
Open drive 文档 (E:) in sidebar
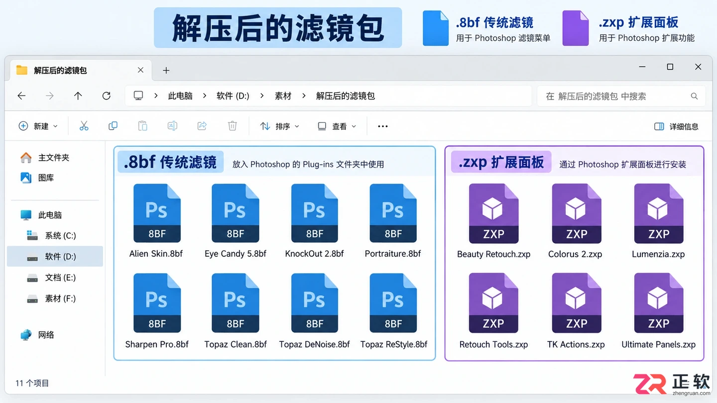[x=60, y=278]
